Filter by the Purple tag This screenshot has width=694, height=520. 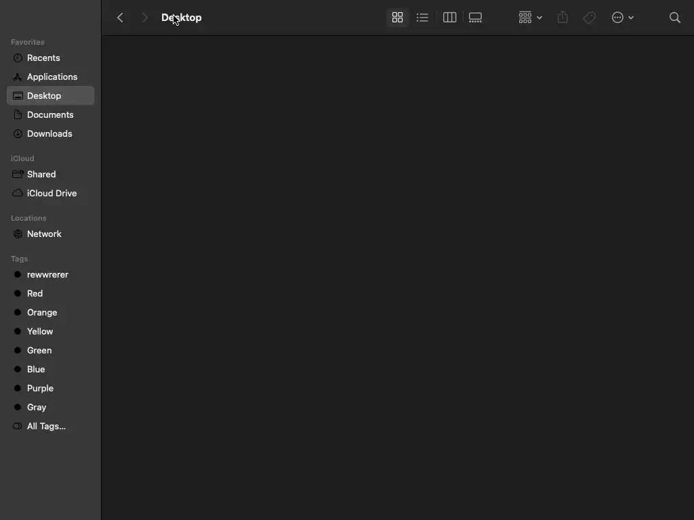coord(50,389)
